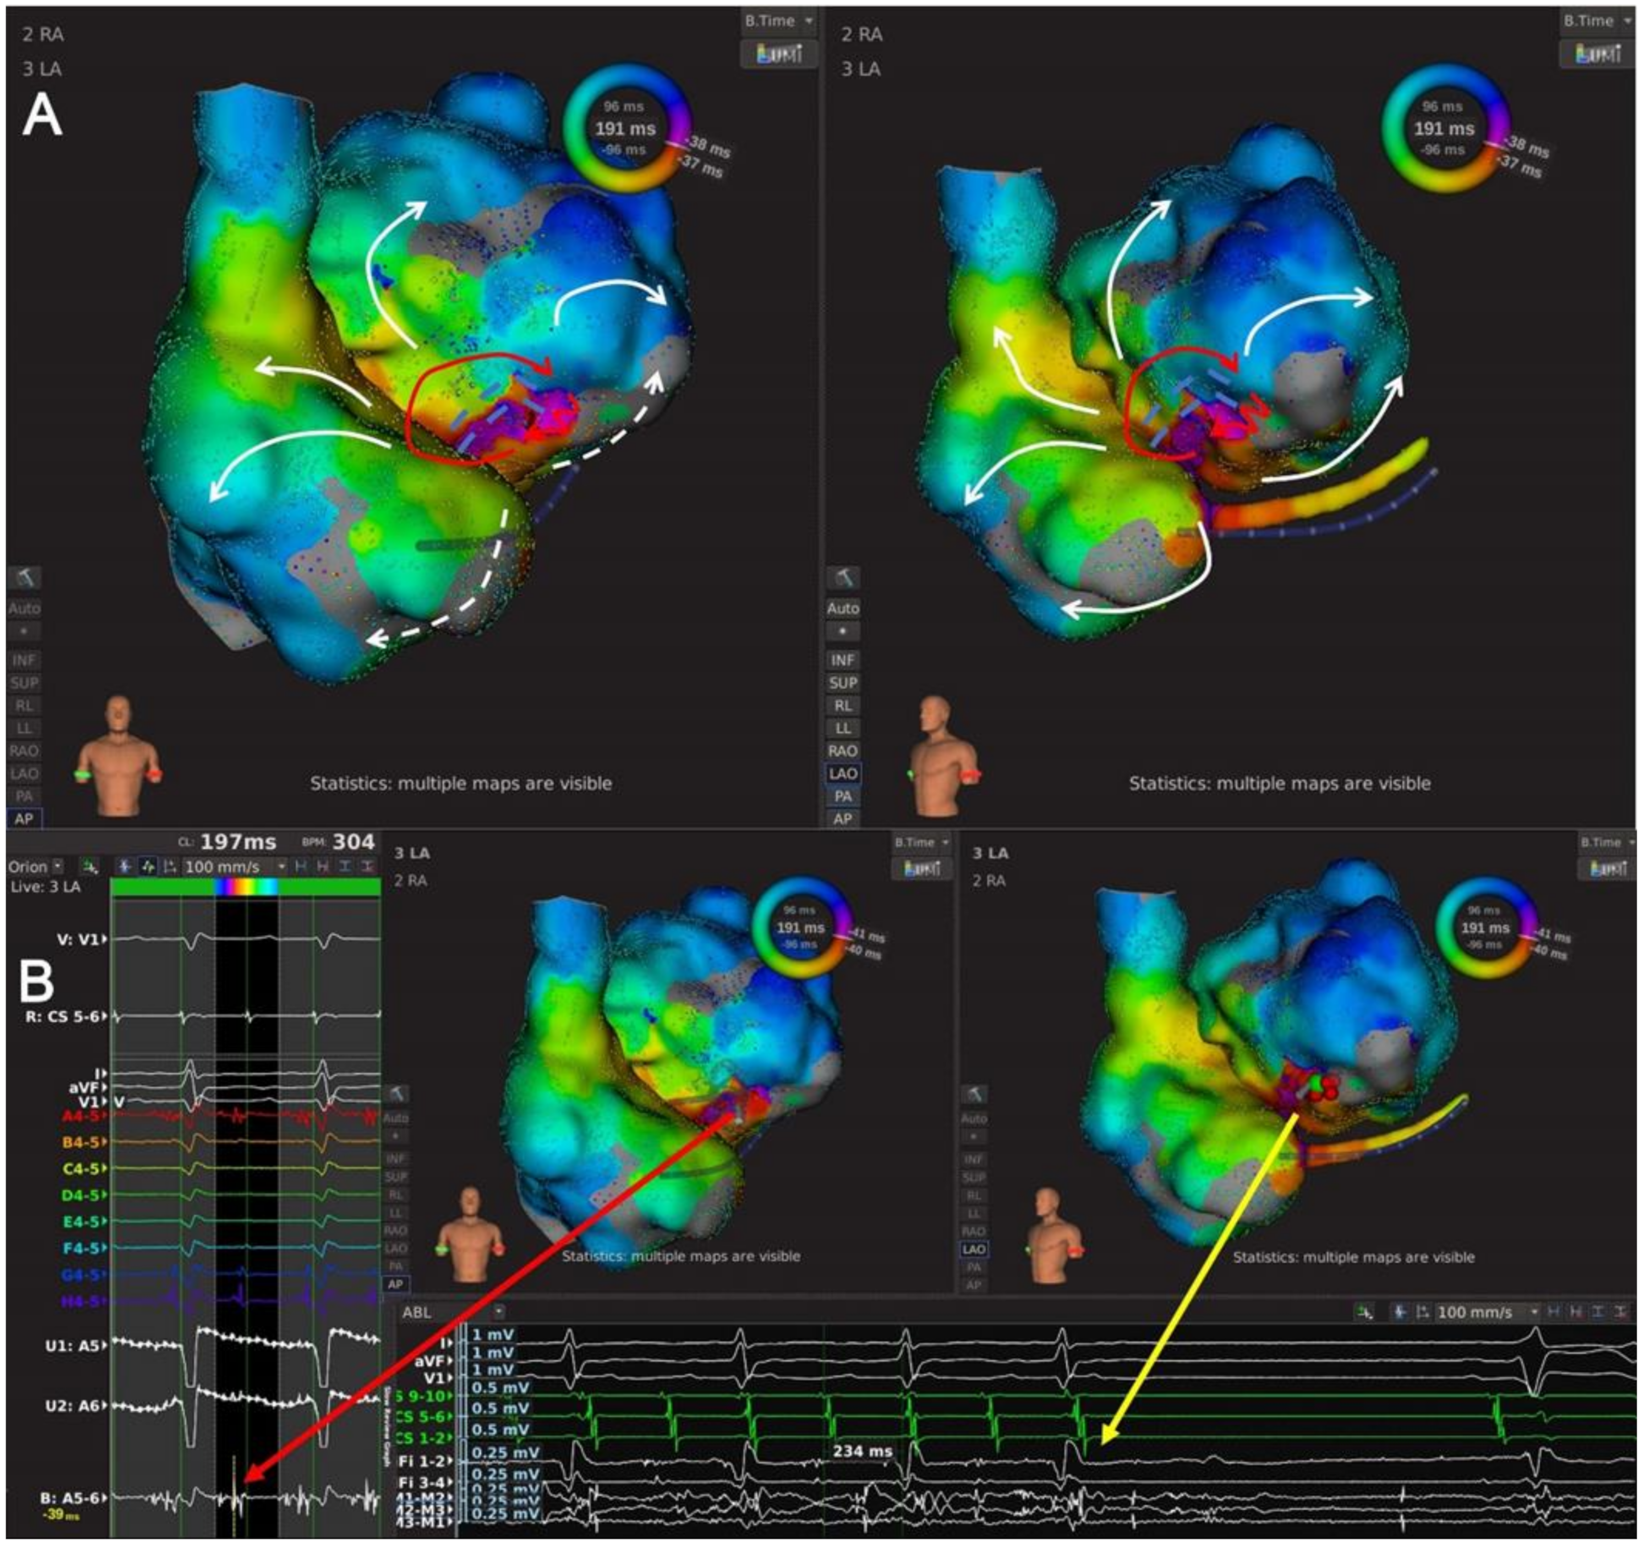This screenshot has height=1546, width=1642.
Task: Click the first horizontal caliper icon in Orion toolbar
Action: click(x=301, y=866)
